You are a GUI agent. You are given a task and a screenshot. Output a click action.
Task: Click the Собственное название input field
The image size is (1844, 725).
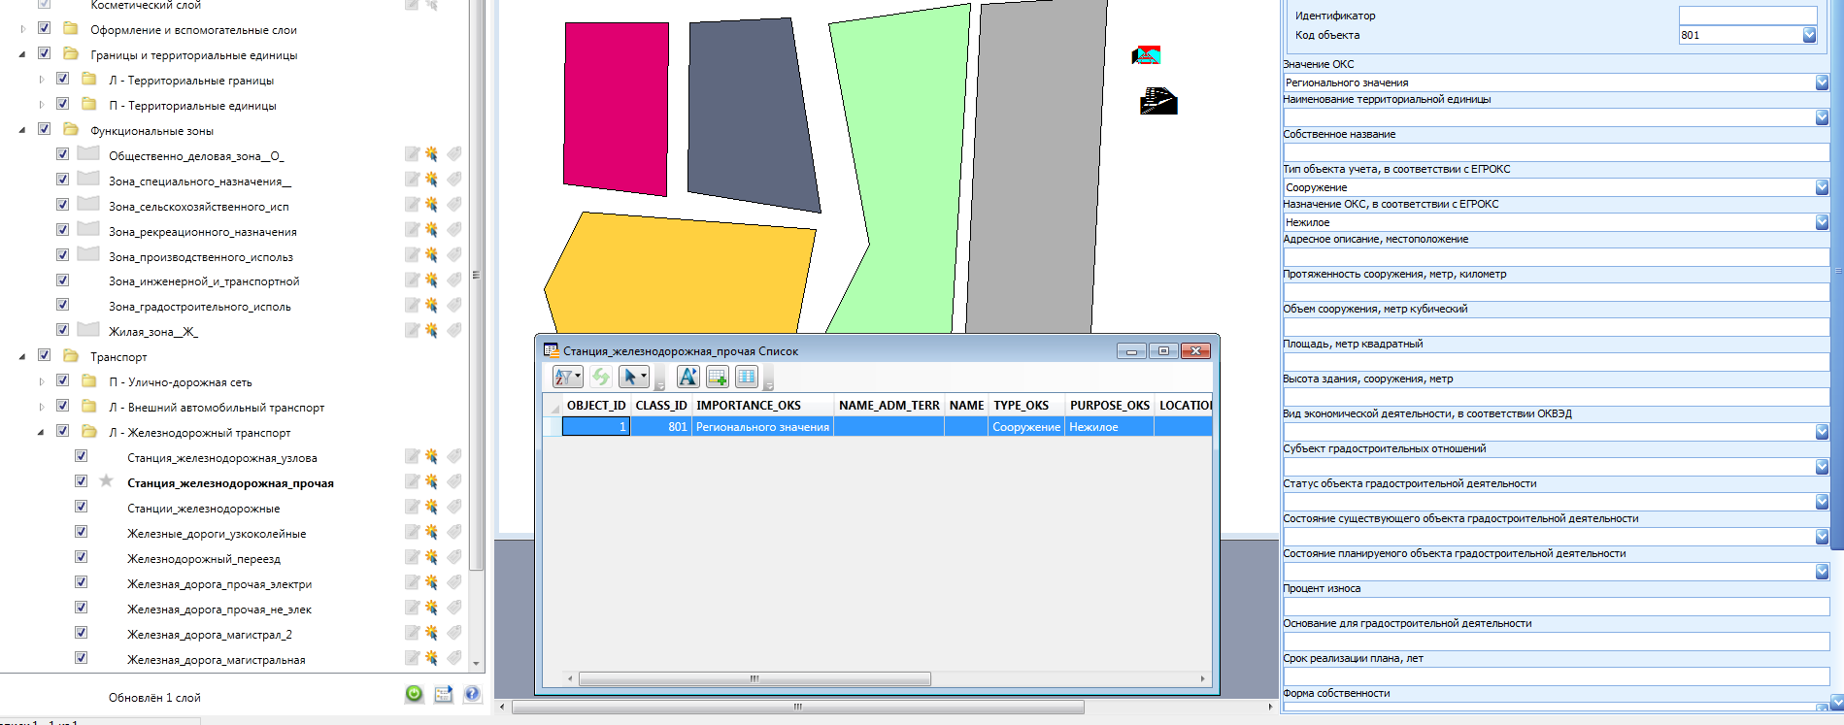click(x=1556, y=151)
